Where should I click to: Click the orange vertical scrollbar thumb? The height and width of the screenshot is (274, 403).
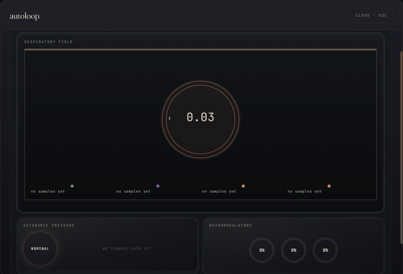tap(401, 148)
